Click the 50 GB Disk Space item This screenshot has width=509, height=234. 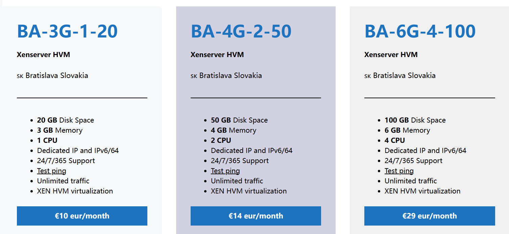pos(239,120)
